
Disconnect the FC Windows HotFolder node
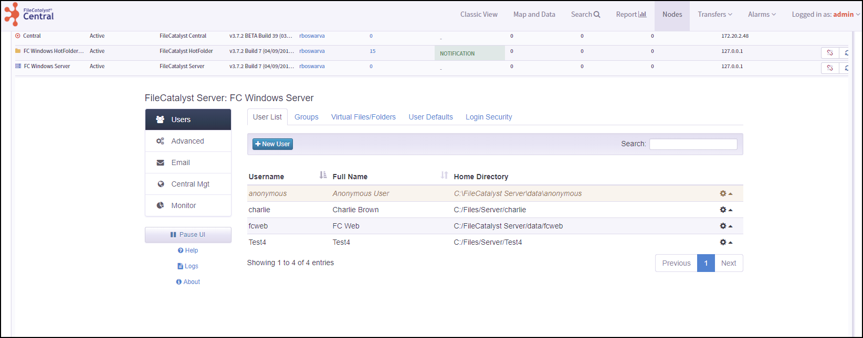tap(830, 53)
